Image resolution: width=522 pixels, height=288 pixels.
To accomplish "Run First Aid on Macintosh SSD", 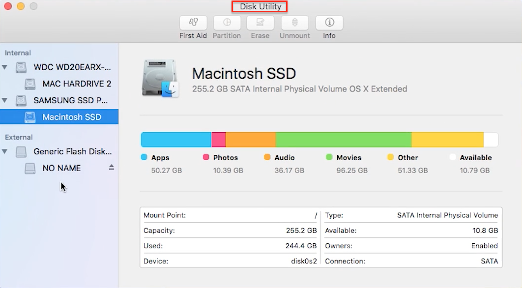I will coord(193,26).
